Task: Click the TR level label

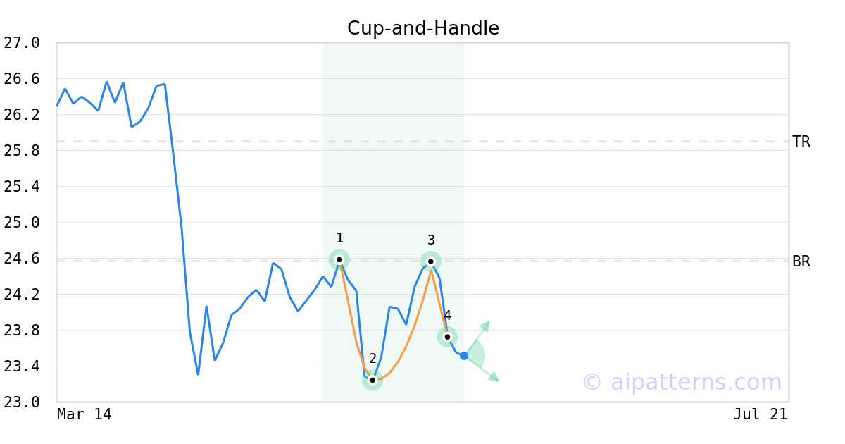Action: (x=801, y=142)
